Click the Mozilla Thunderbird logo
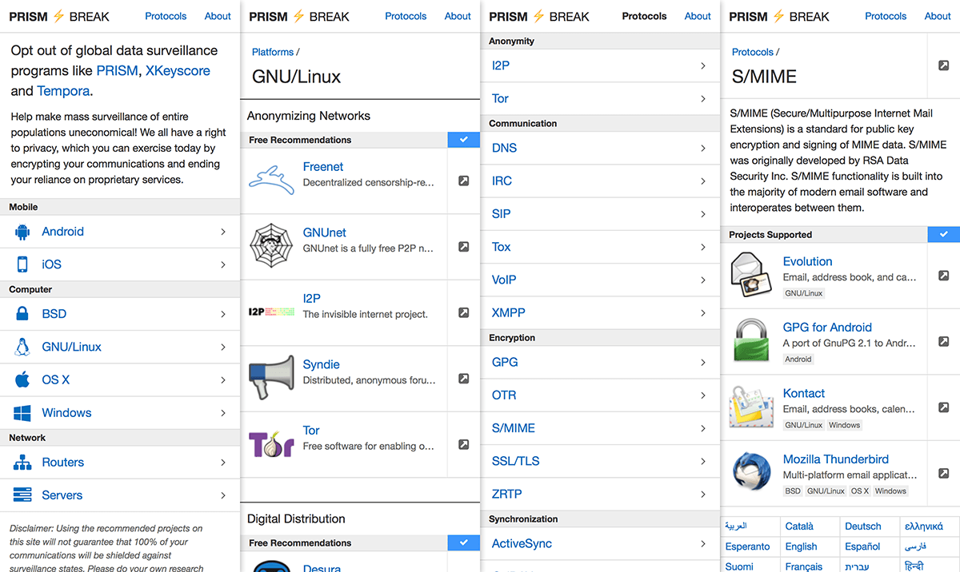 click(x=751, y=473)
